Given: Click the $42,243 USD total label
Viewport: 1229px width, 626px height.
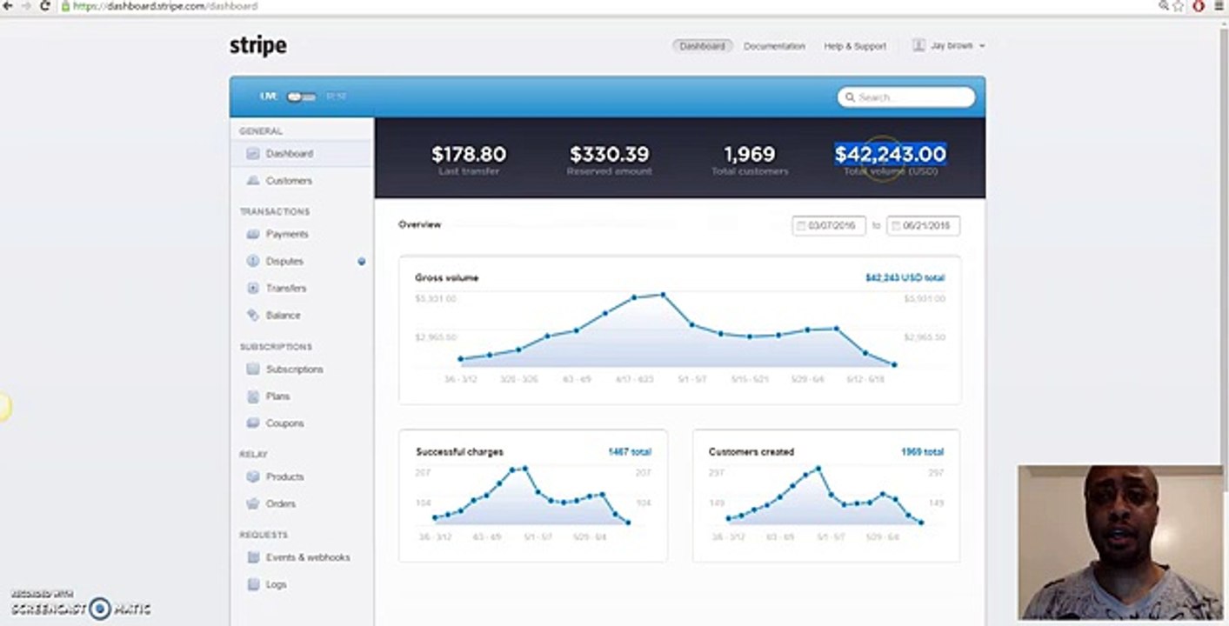Looking at the screenshot, I should [905, 278].
